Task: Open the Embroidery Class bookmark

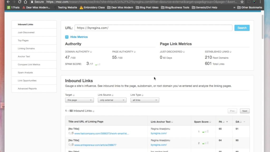Action: click(92, 7)
